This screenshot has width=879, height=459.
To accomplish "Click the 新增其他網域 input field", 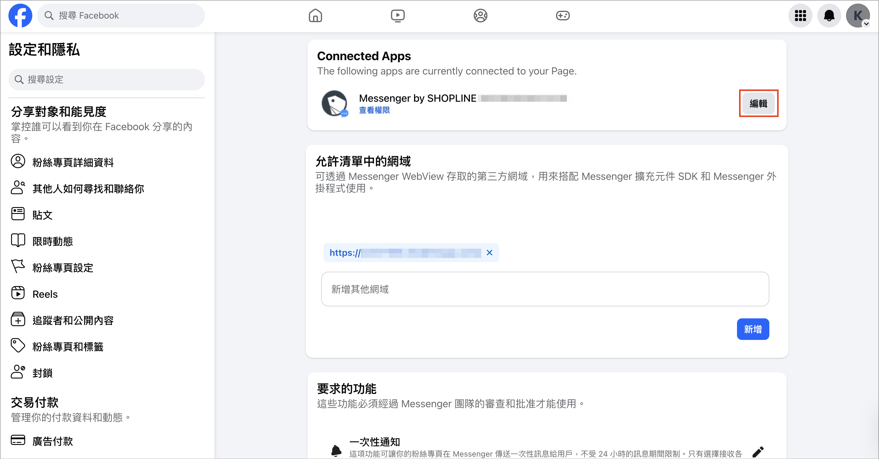I will click(545, 289).
